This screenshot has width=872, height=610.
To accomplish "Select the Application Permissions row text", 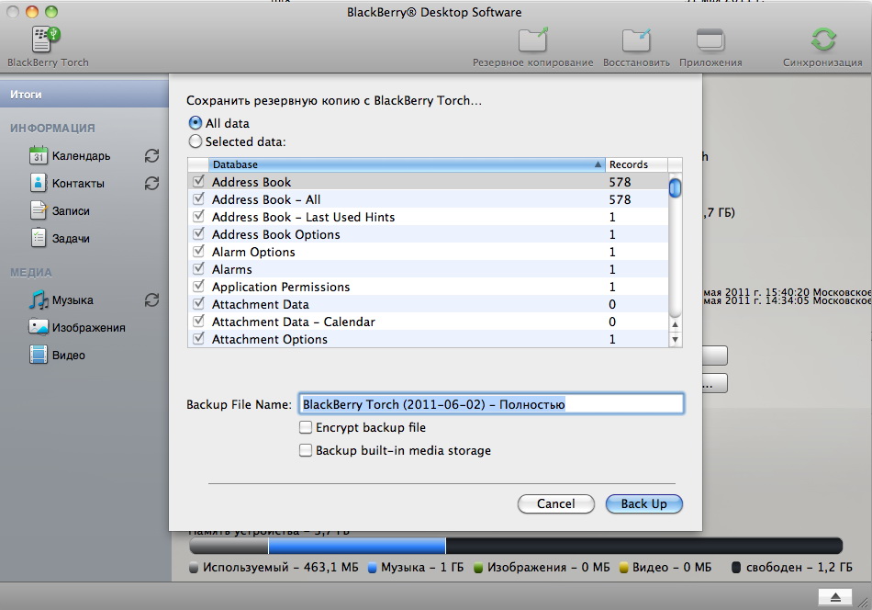I will click(x=281, y=287).
